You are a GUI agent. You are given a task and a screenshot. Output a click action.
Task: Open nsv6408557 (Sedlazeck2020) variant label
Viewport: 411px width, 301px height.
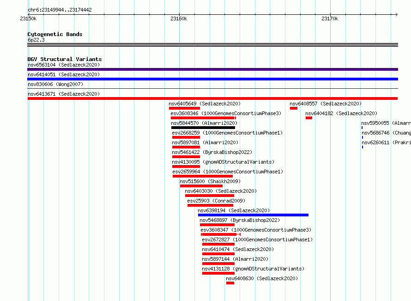[x=326, y=104]
